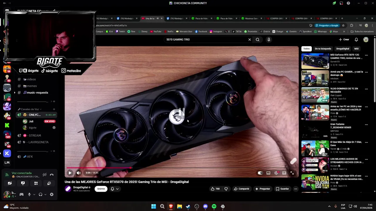Open the Mercado Libre bookmark
The image size is (376, 211).
[x=184, y=31]
